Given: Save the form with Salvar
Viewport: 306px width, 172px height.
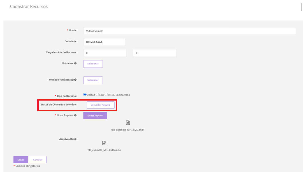Looking at the screenshot, I should click(x=21, y=160).
